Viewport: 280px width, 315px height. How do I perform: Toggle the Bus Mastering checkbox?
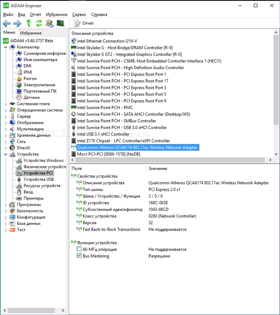79,256
